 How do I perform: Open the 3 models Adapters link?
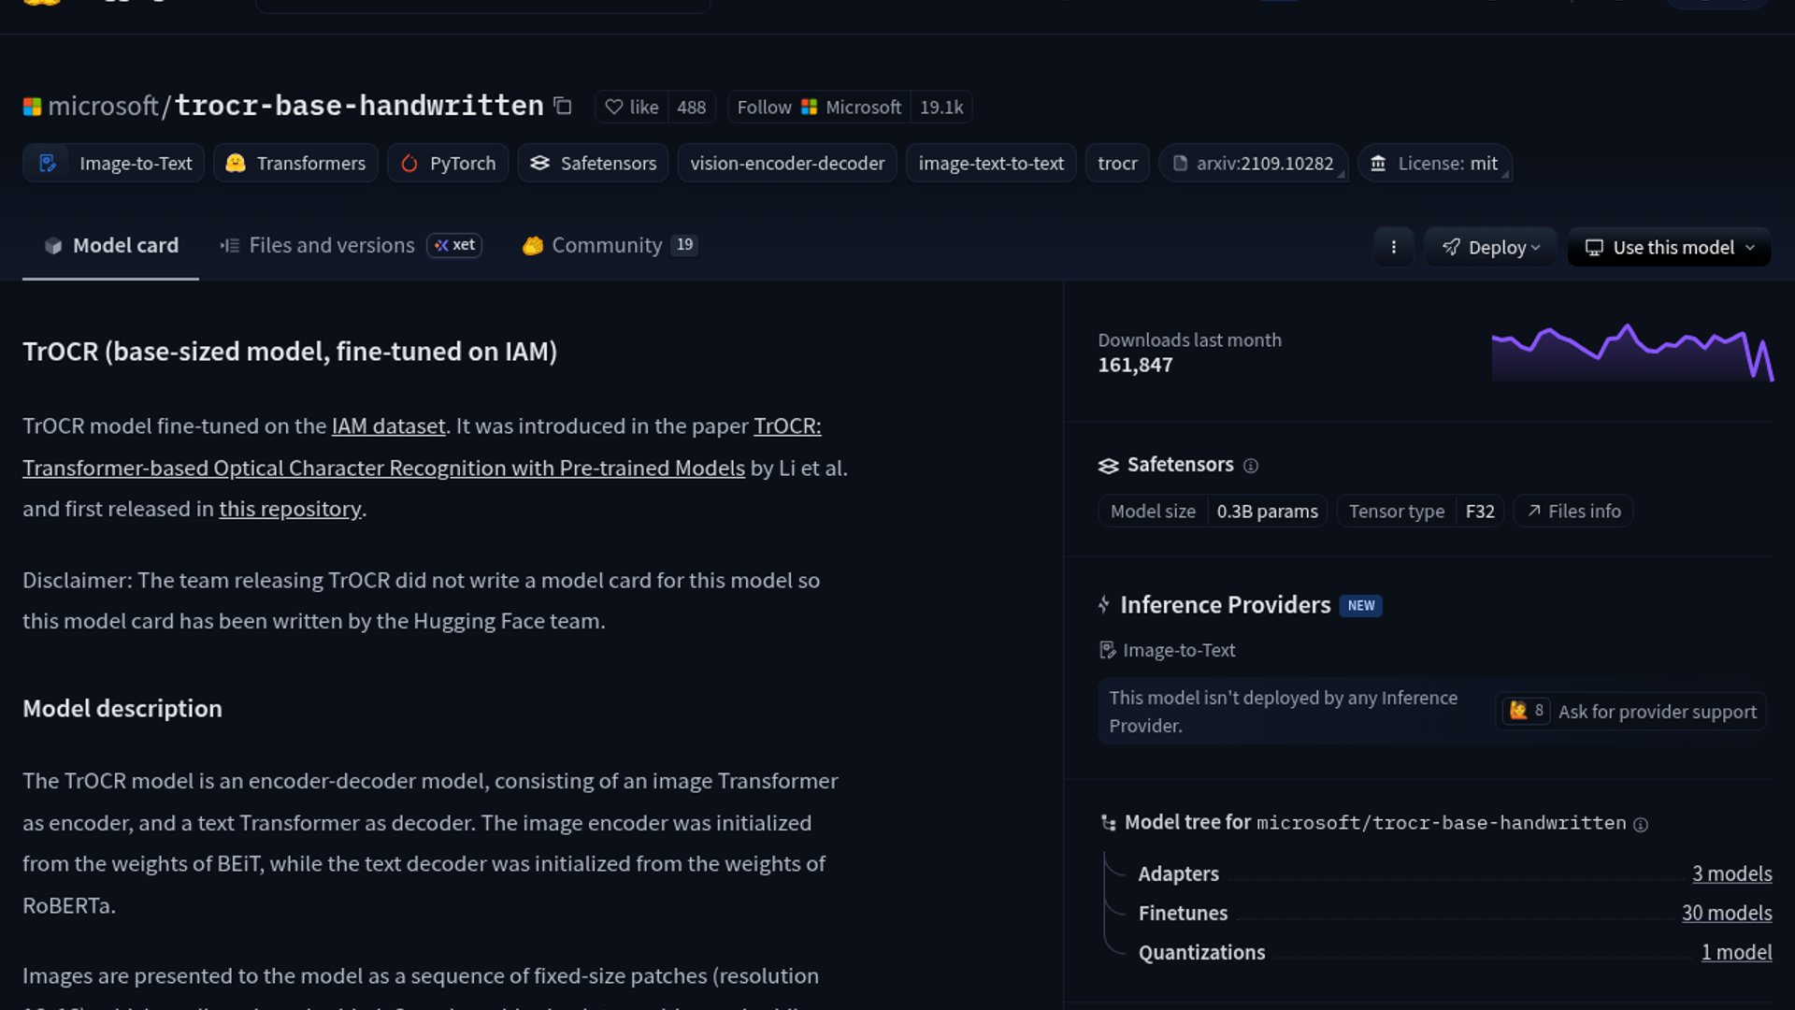pos(1731,873)
